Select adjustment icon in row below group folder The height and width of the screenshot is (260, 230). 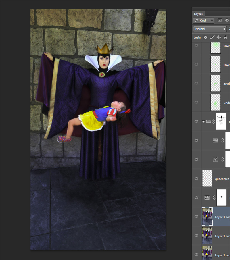click(x=215, y=140)
